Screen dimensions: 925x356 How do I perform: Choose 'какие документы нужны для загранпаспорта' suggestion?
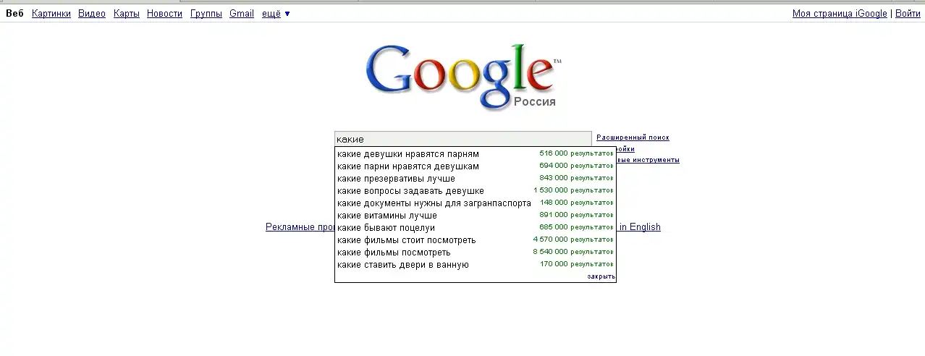434,203
